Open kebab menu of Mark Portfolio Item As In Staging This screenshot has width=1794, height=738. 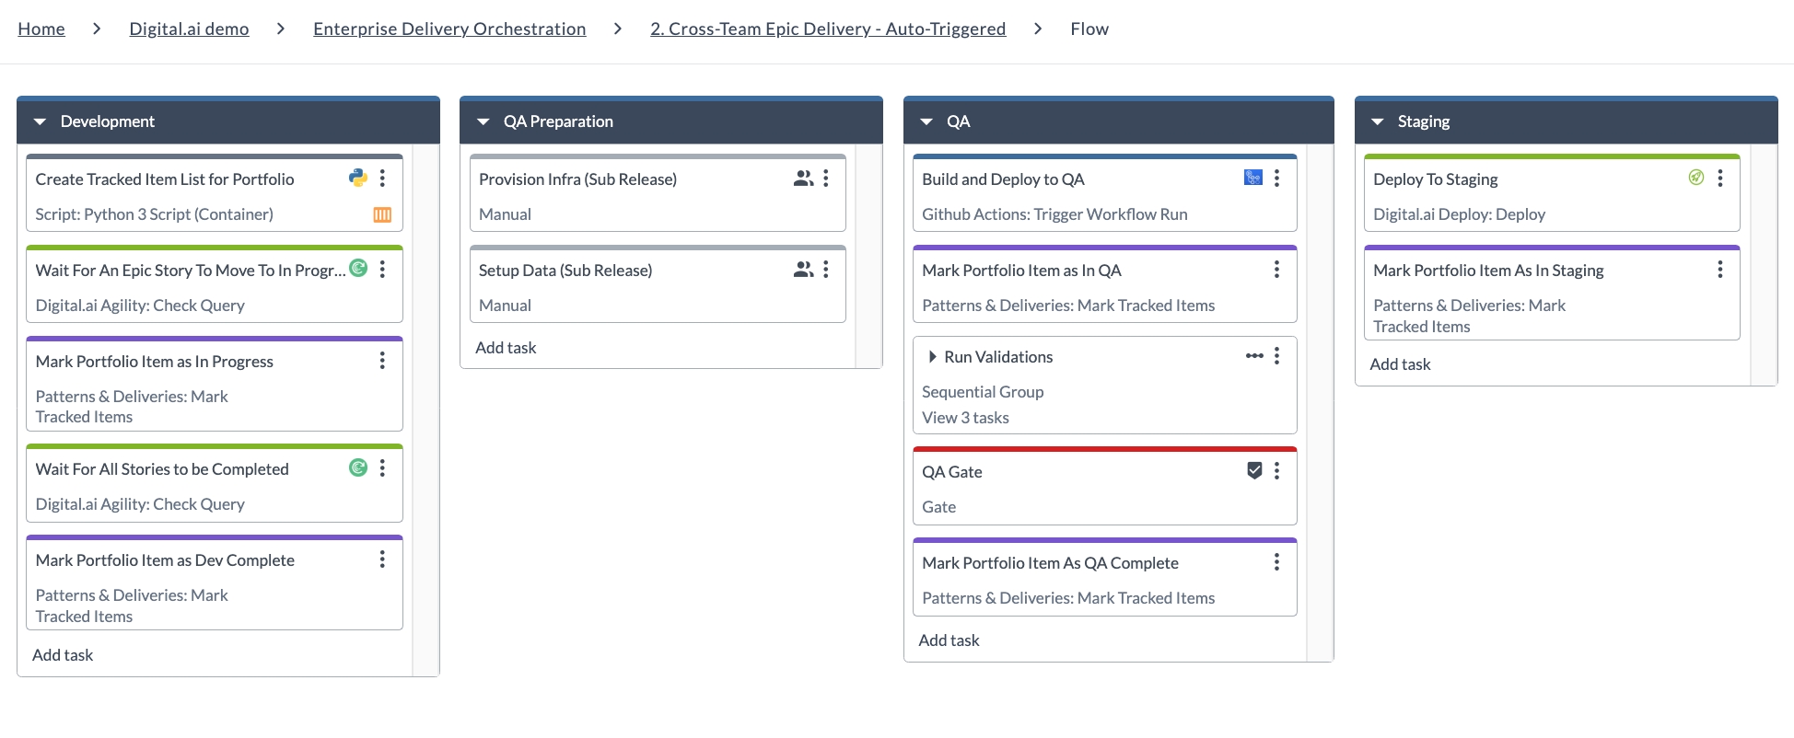tap(1720, 270)
